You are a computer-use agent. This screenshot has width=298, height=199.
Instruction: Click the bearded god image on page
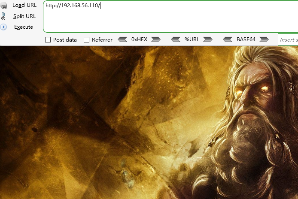pos(149,123)
